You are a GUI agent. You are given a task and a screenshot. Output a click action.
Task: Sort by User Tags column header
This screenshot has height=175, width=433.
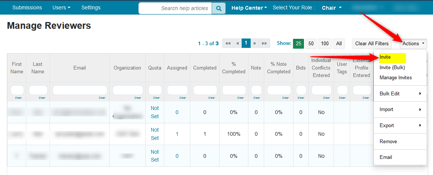click(x=342, y=68)
